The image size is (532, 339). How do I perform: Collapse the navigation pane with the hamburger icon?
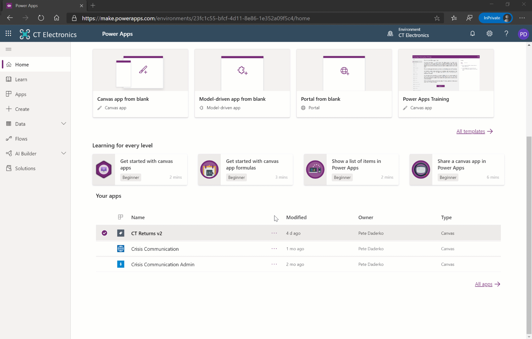(8, 49)
